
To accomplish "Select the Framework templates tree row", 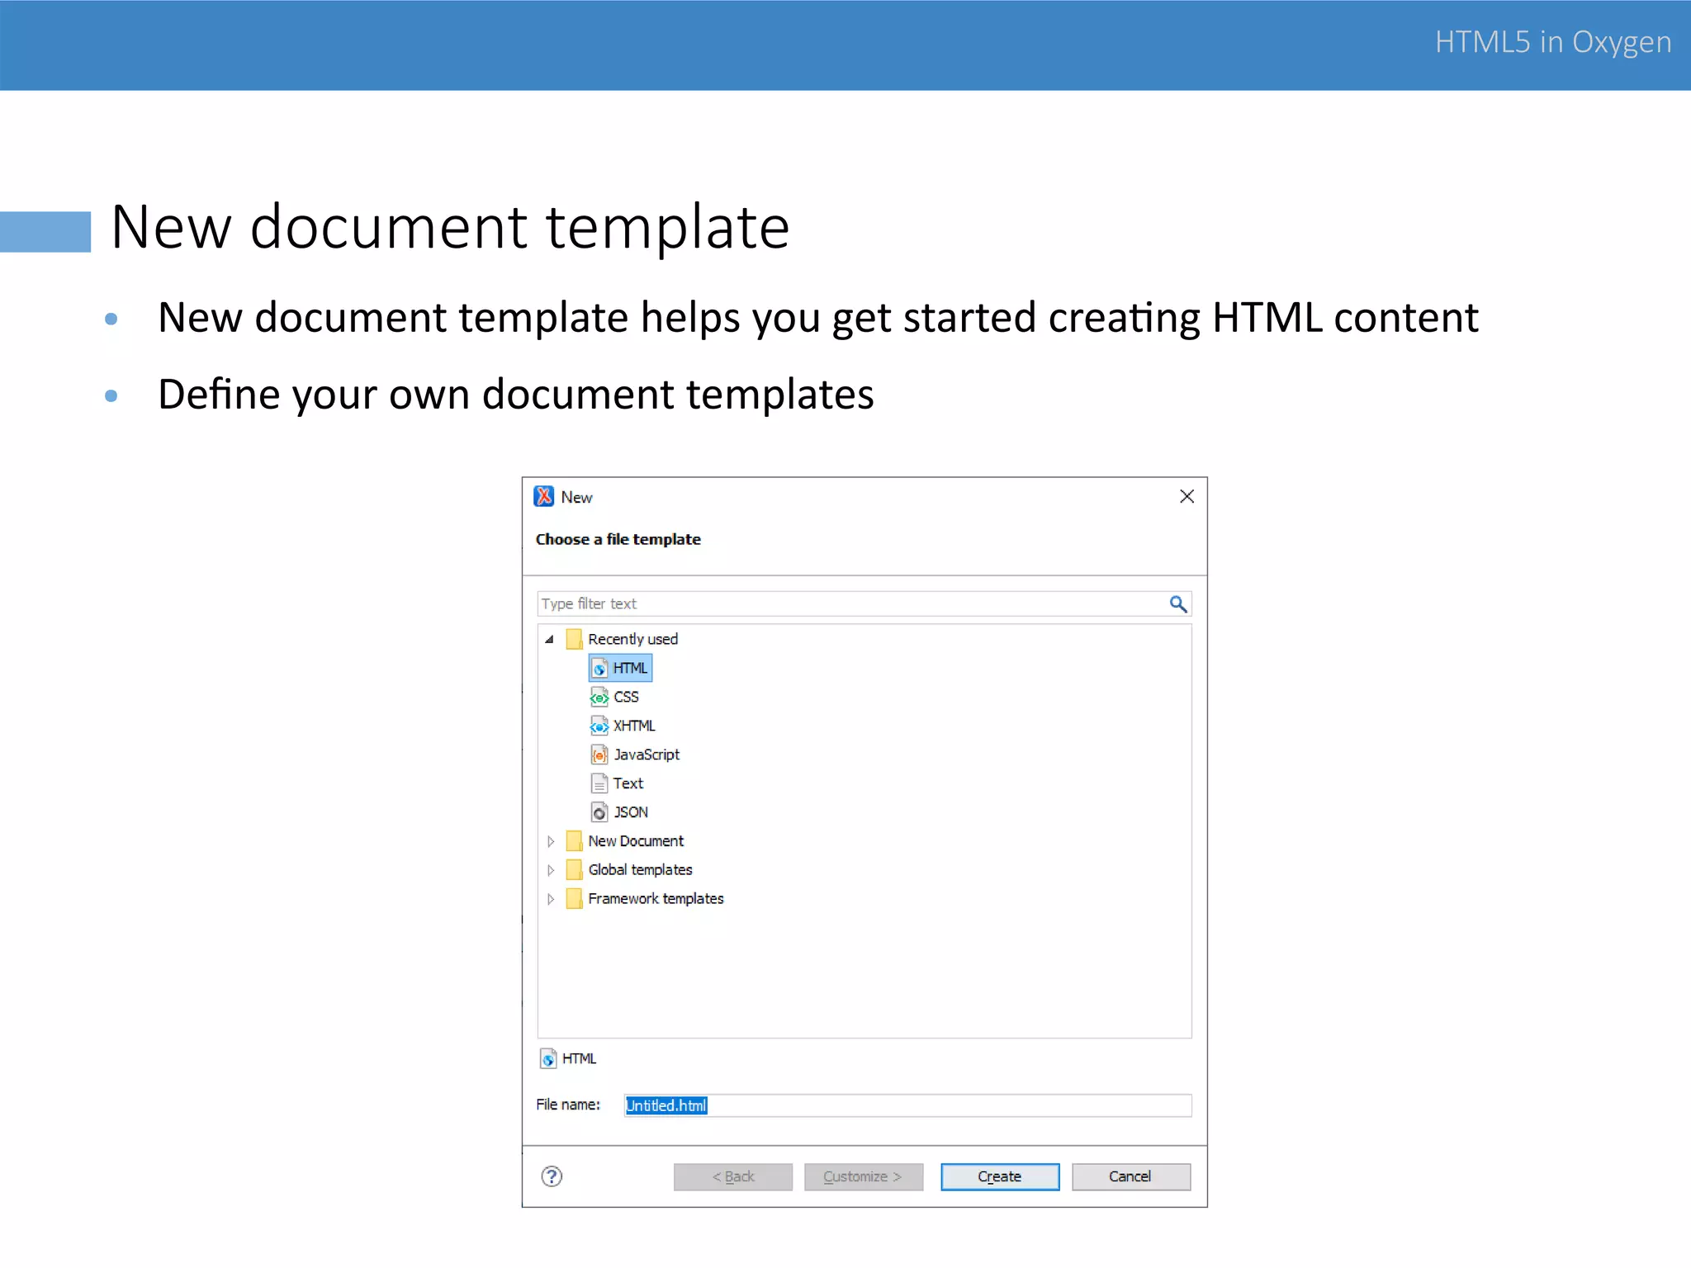I will (645, 899).
